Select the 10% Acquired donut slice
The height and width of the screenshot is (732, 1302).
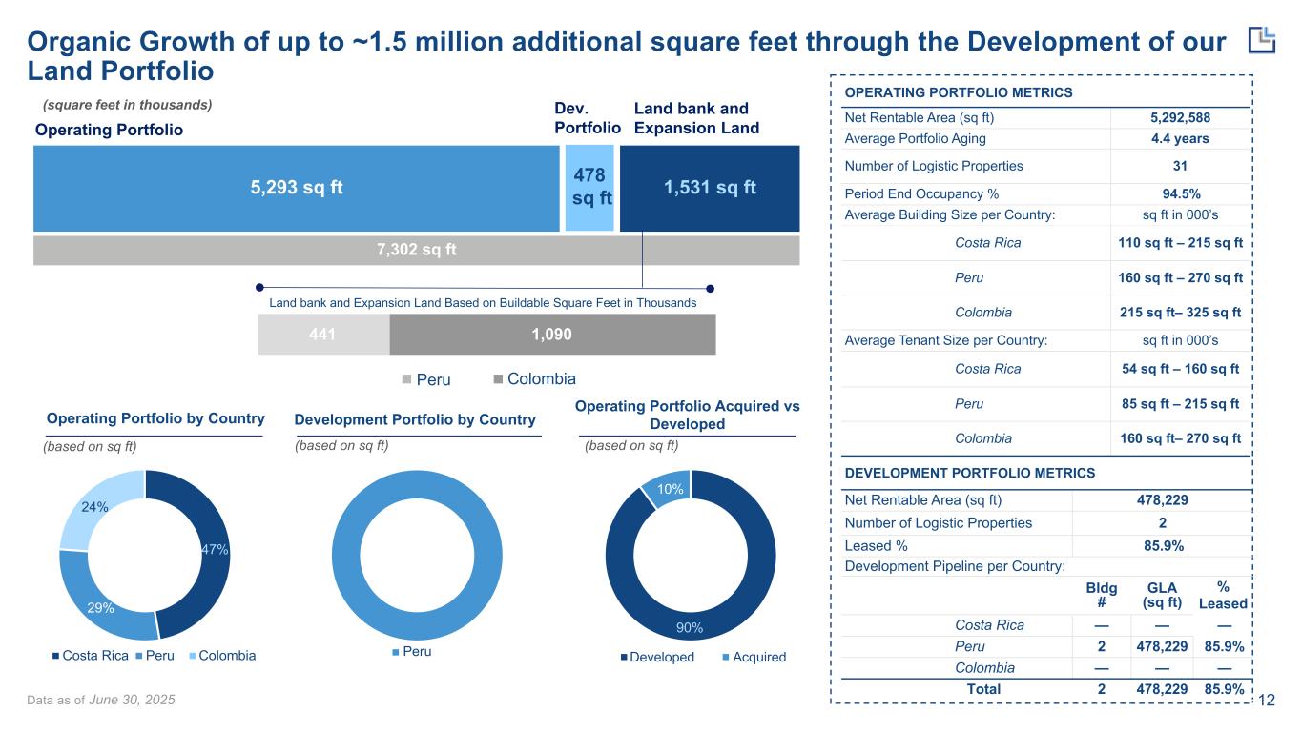click(672, 488)
